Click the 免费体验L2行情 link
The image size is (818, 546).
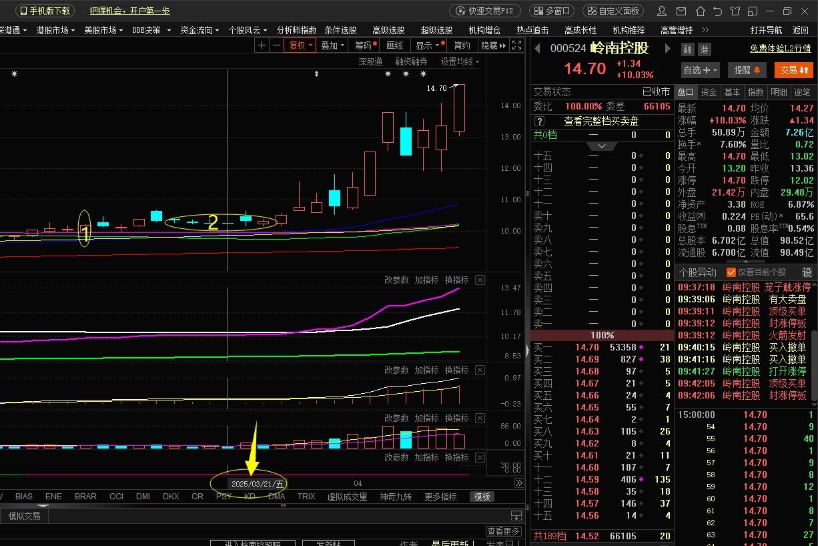[780, 48]
